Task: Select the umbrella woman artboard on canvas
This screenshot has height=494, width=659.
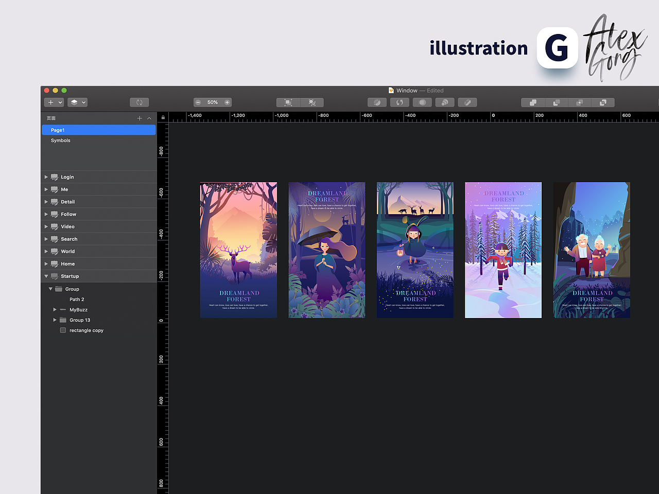Action: 327,250
